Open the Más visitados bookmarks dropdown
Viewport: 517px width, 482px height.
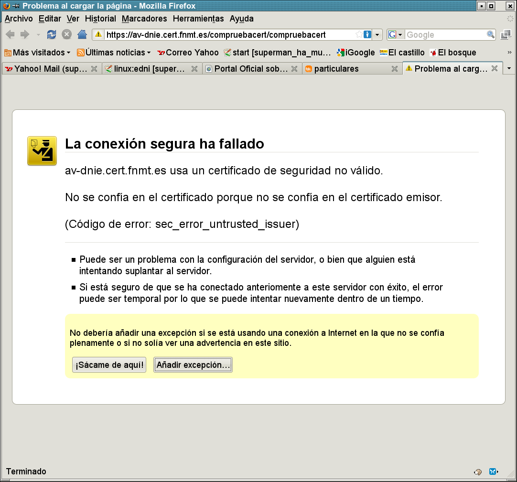pos(37,53)
